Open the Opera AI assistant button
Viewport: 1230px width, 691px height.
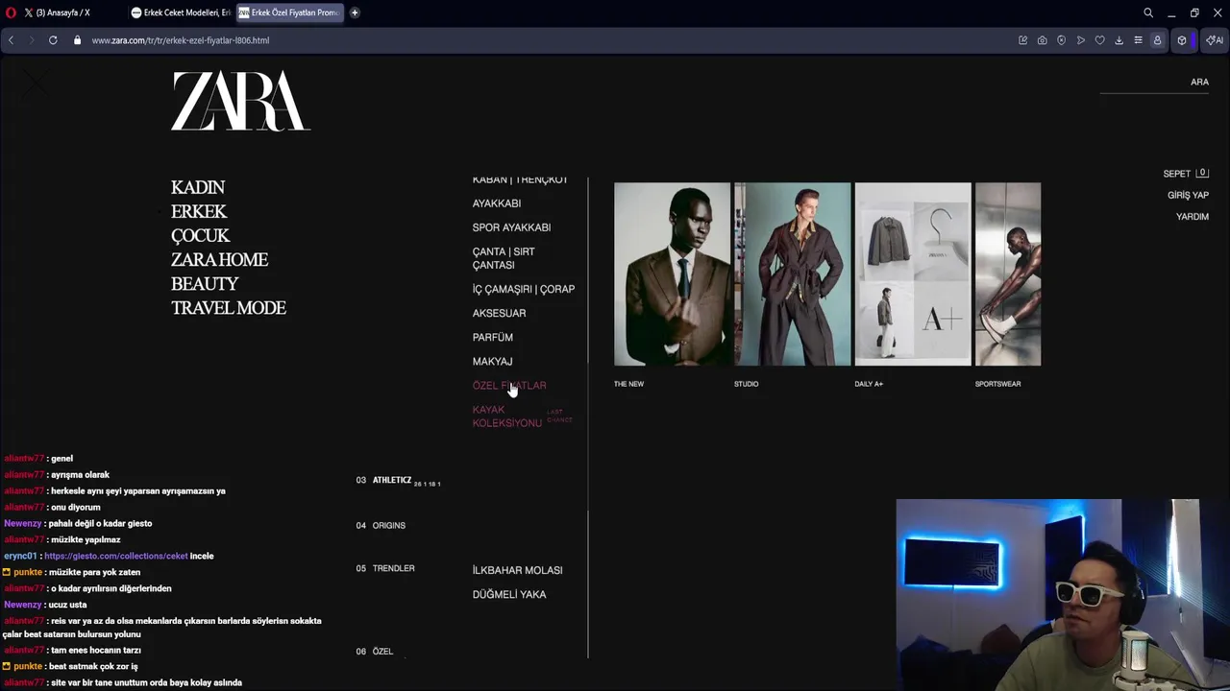point(1215,40)
